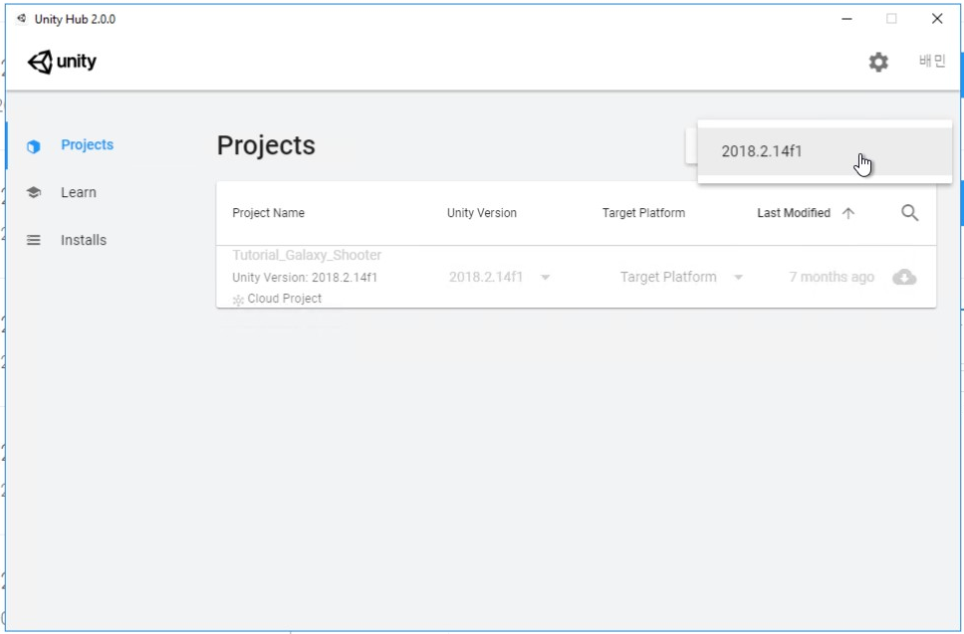Sort by Project Name column header
Image resolution: width=964 pixels, height=634 pixels.
(x=268, y=213)
